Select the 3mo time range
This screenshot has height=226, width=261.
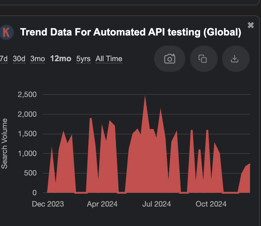coord(38,59)
